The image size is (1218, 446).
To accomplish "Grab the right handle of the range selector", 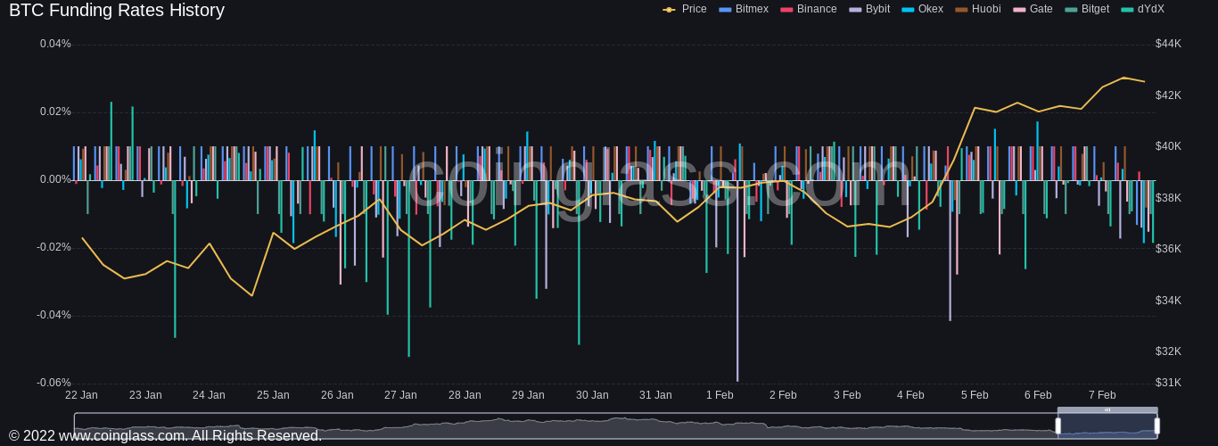I will tap(1157, 425).
